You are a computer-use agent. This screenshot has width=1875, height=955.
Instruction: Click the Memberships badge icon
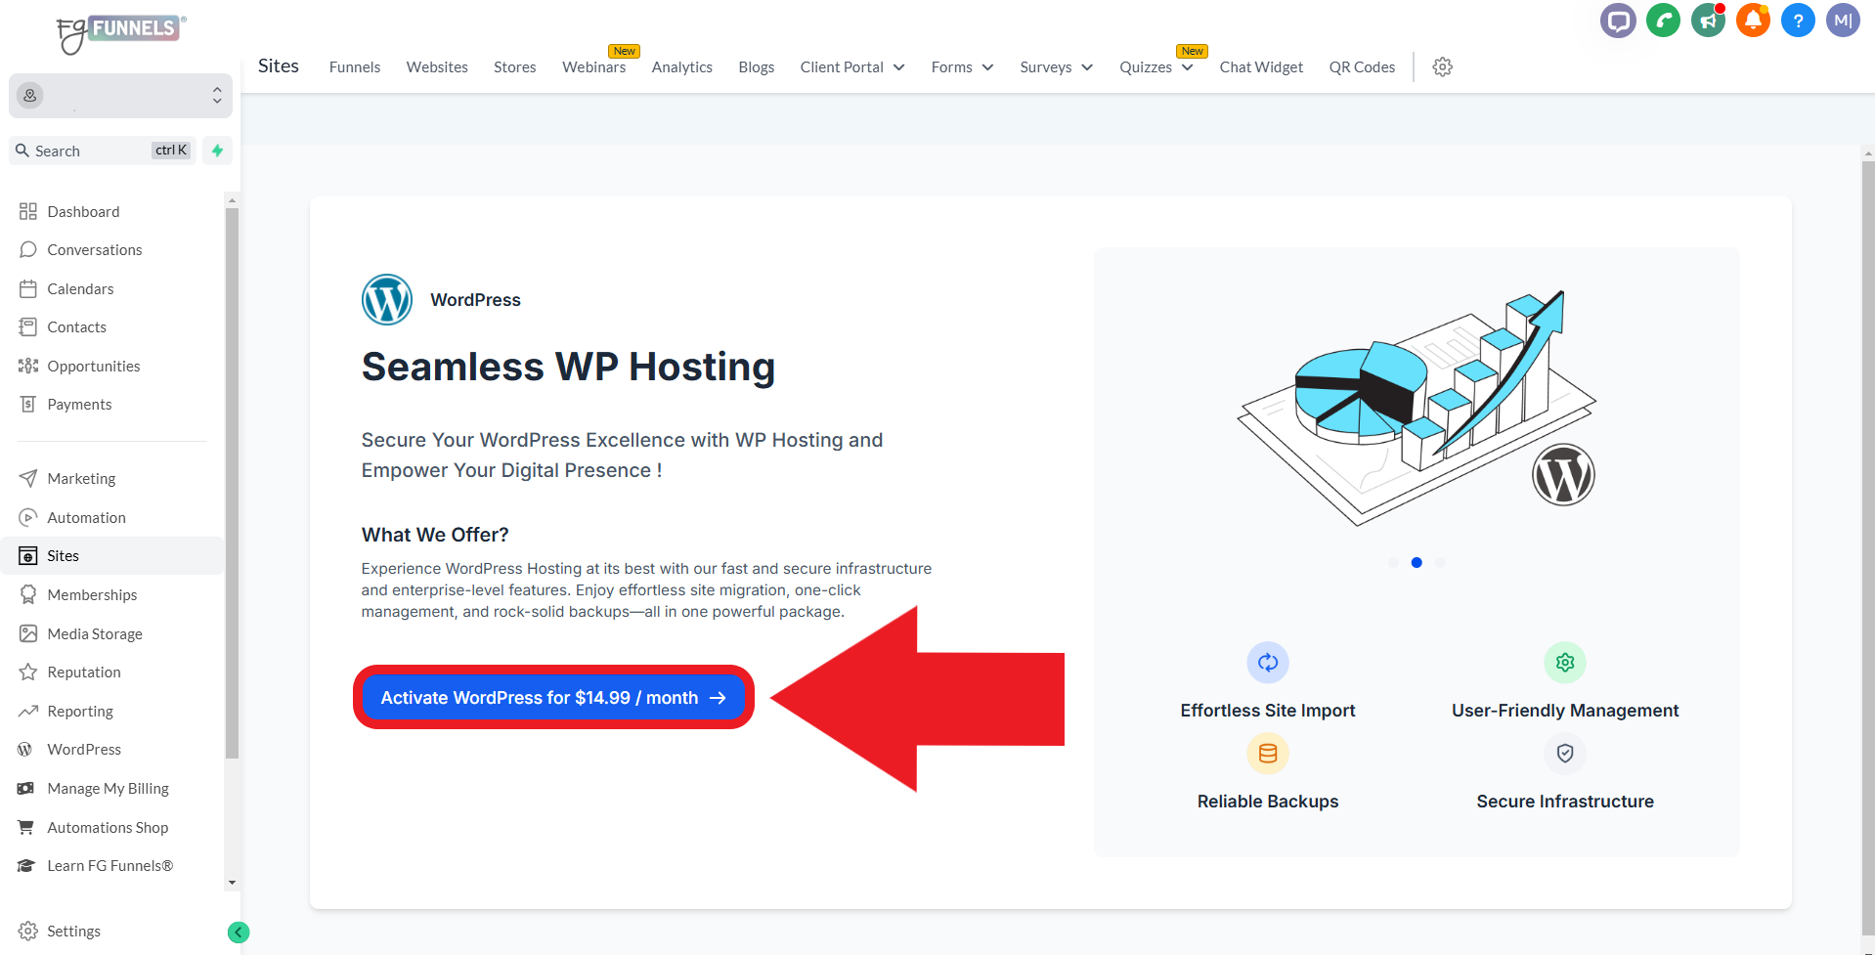28,594
